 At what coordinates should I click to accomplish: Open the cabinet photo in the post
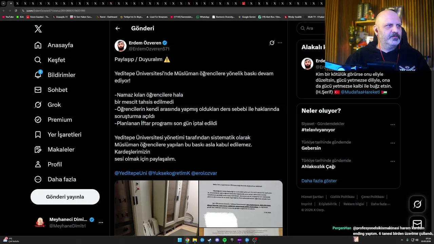[x=156, y=208]
